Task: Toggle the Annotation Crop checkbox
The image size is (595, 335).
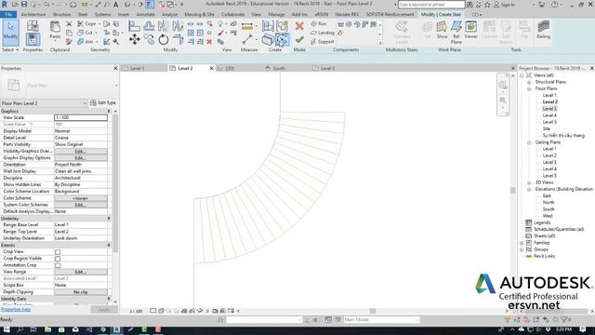Action: (x=58, y=265)
